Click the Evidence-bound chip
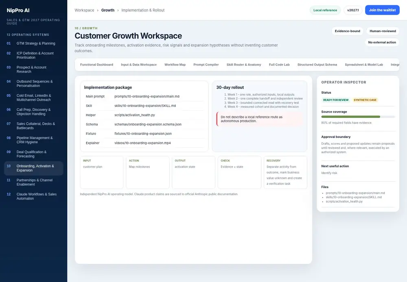407x282 pixels. 347,31
